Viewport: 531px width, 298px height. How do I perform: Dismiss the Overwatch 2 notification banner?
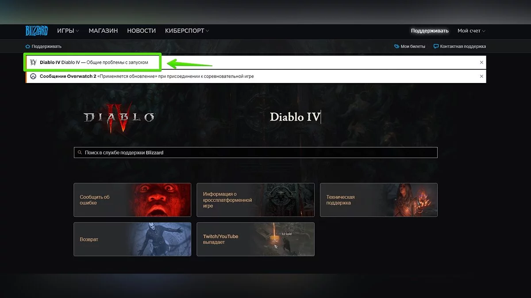(x=481, y=76)
